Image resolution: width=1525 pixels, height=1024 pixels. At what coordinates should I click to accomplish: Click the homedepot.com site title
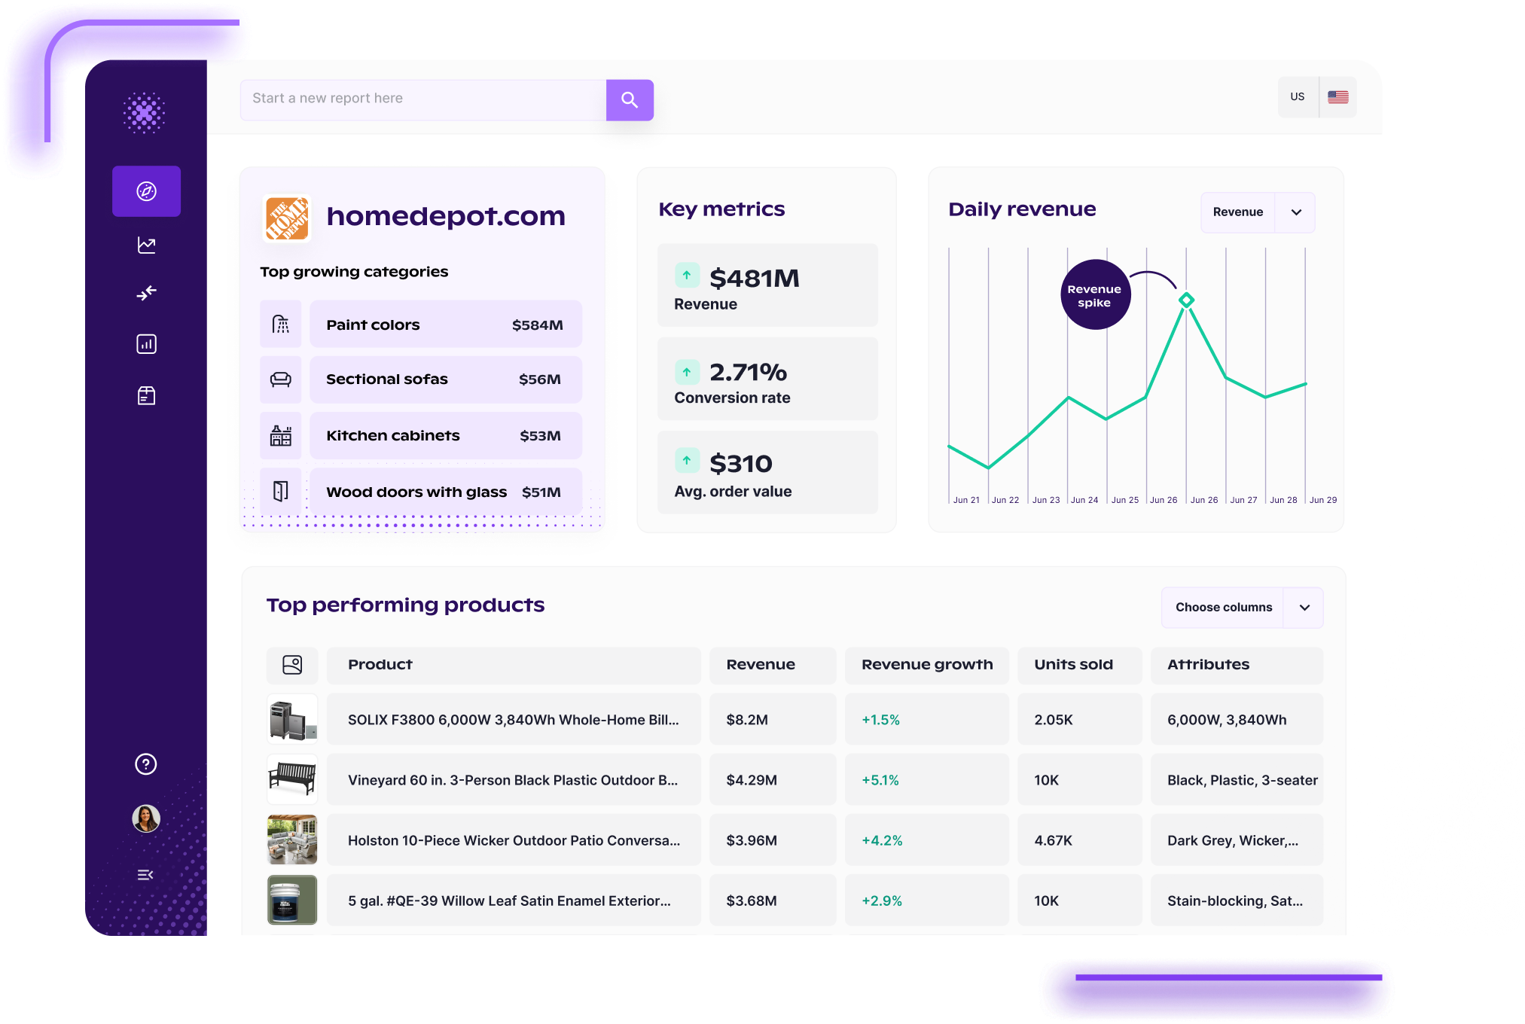click(x=446, y=217)
